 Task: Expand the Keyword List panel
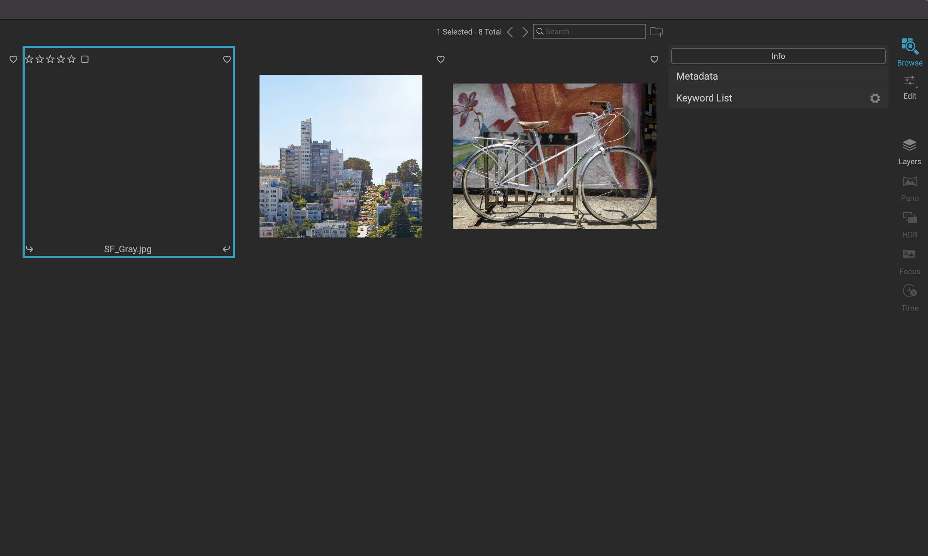pos(704,98)
